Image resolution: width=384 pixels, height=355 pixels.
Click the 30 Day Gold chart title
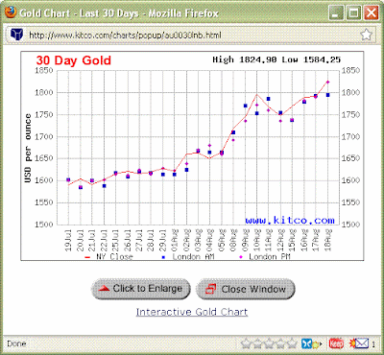pyautogui.click(x=74, y=60)
